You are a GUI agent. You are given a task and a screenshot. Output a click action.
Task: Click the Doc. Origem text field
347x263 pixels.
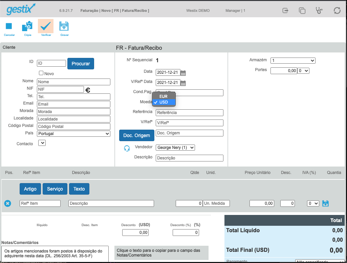pos(190,133)
